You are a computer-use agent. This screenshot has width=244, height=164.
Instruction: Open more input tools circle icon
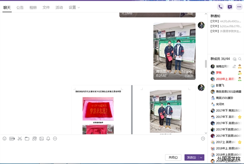[55, 138]
